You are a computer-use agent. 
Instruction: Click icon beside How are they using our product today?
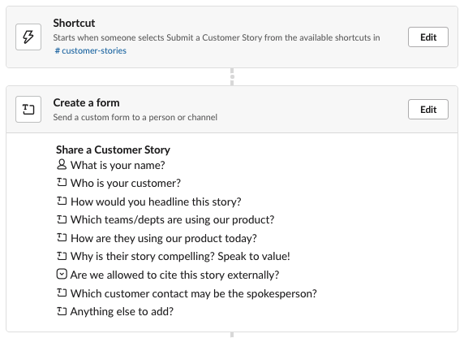point(62,237)
